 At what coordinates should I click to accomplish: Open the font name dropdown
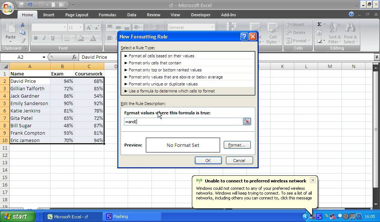click(65, 27)
